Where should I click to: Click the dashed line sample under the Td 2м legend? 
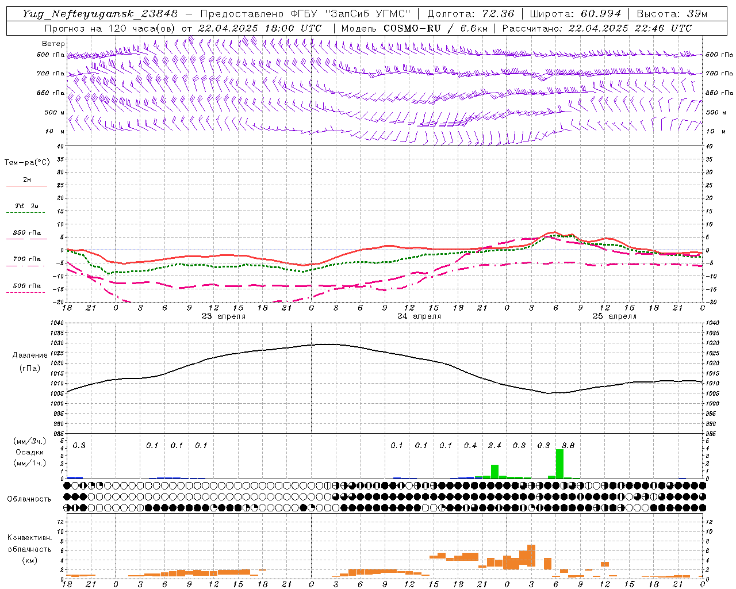[x=26, y=213]
